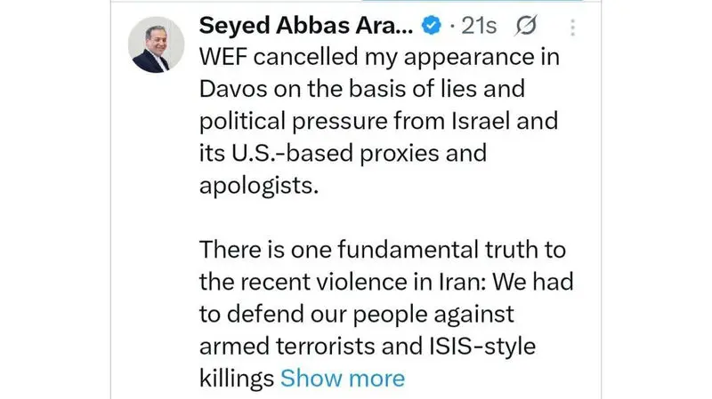Click the blue verified checkmark badge
The image size is (712, 399).
click(x=432, y=28)
